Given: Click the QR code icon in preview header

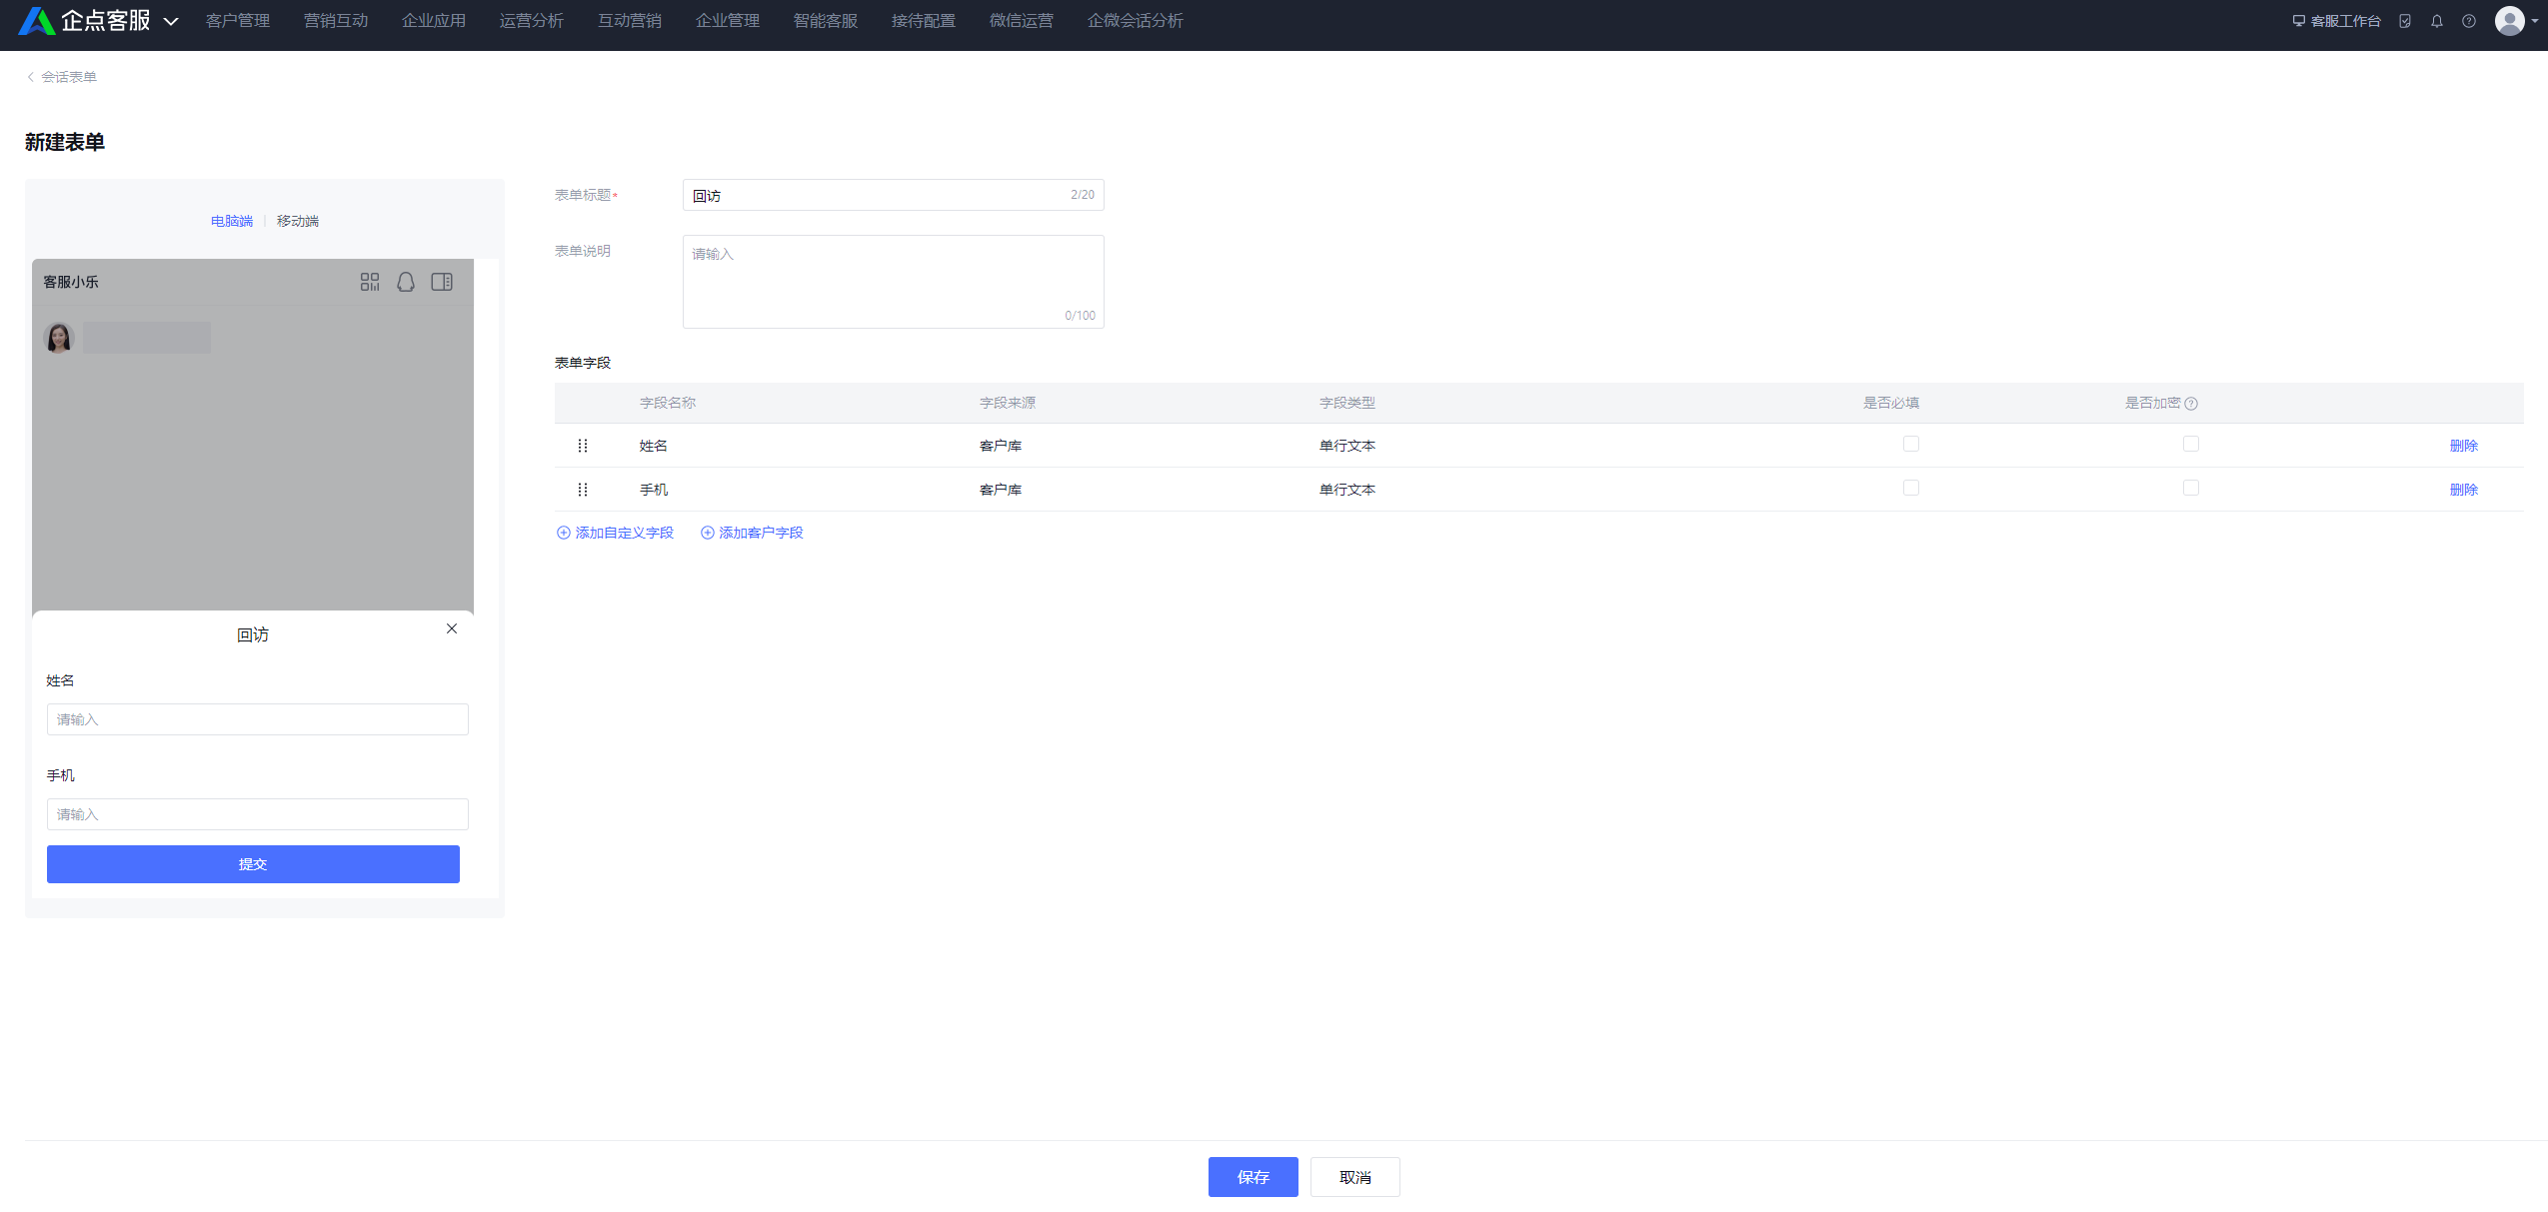Looking at the screenshot, I should coord(370,282).
